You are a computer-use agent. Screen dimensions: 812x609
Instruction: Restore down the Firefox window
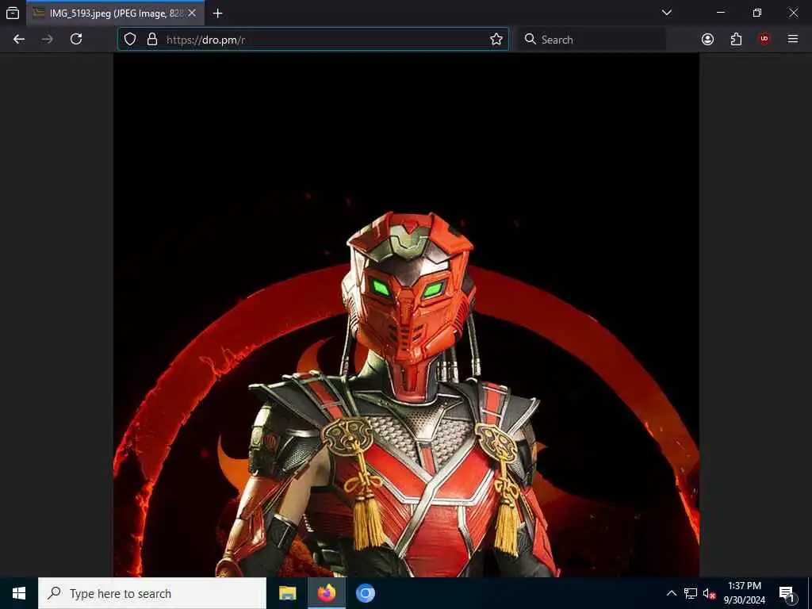tap(757, 13)
